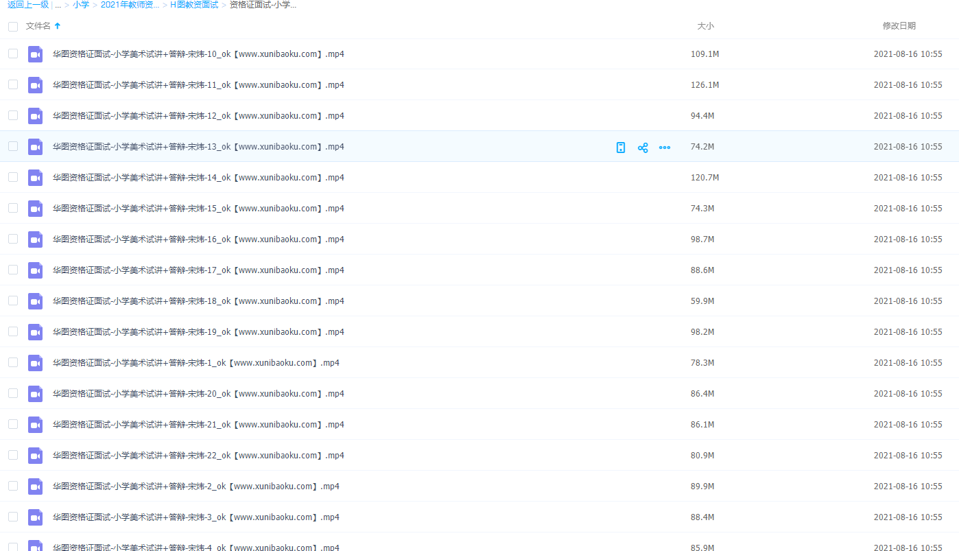This screenshot has height=551, width=959.
Task: Select the checkbox for file 宋炜-19_ok
Action: 13,331
